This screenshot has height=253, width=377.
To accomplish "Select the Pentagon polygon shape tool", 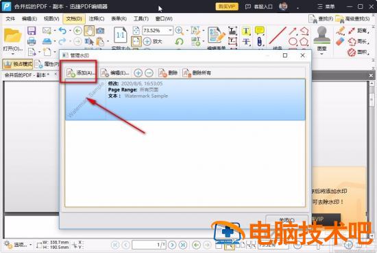I will [x=304, y=42].
